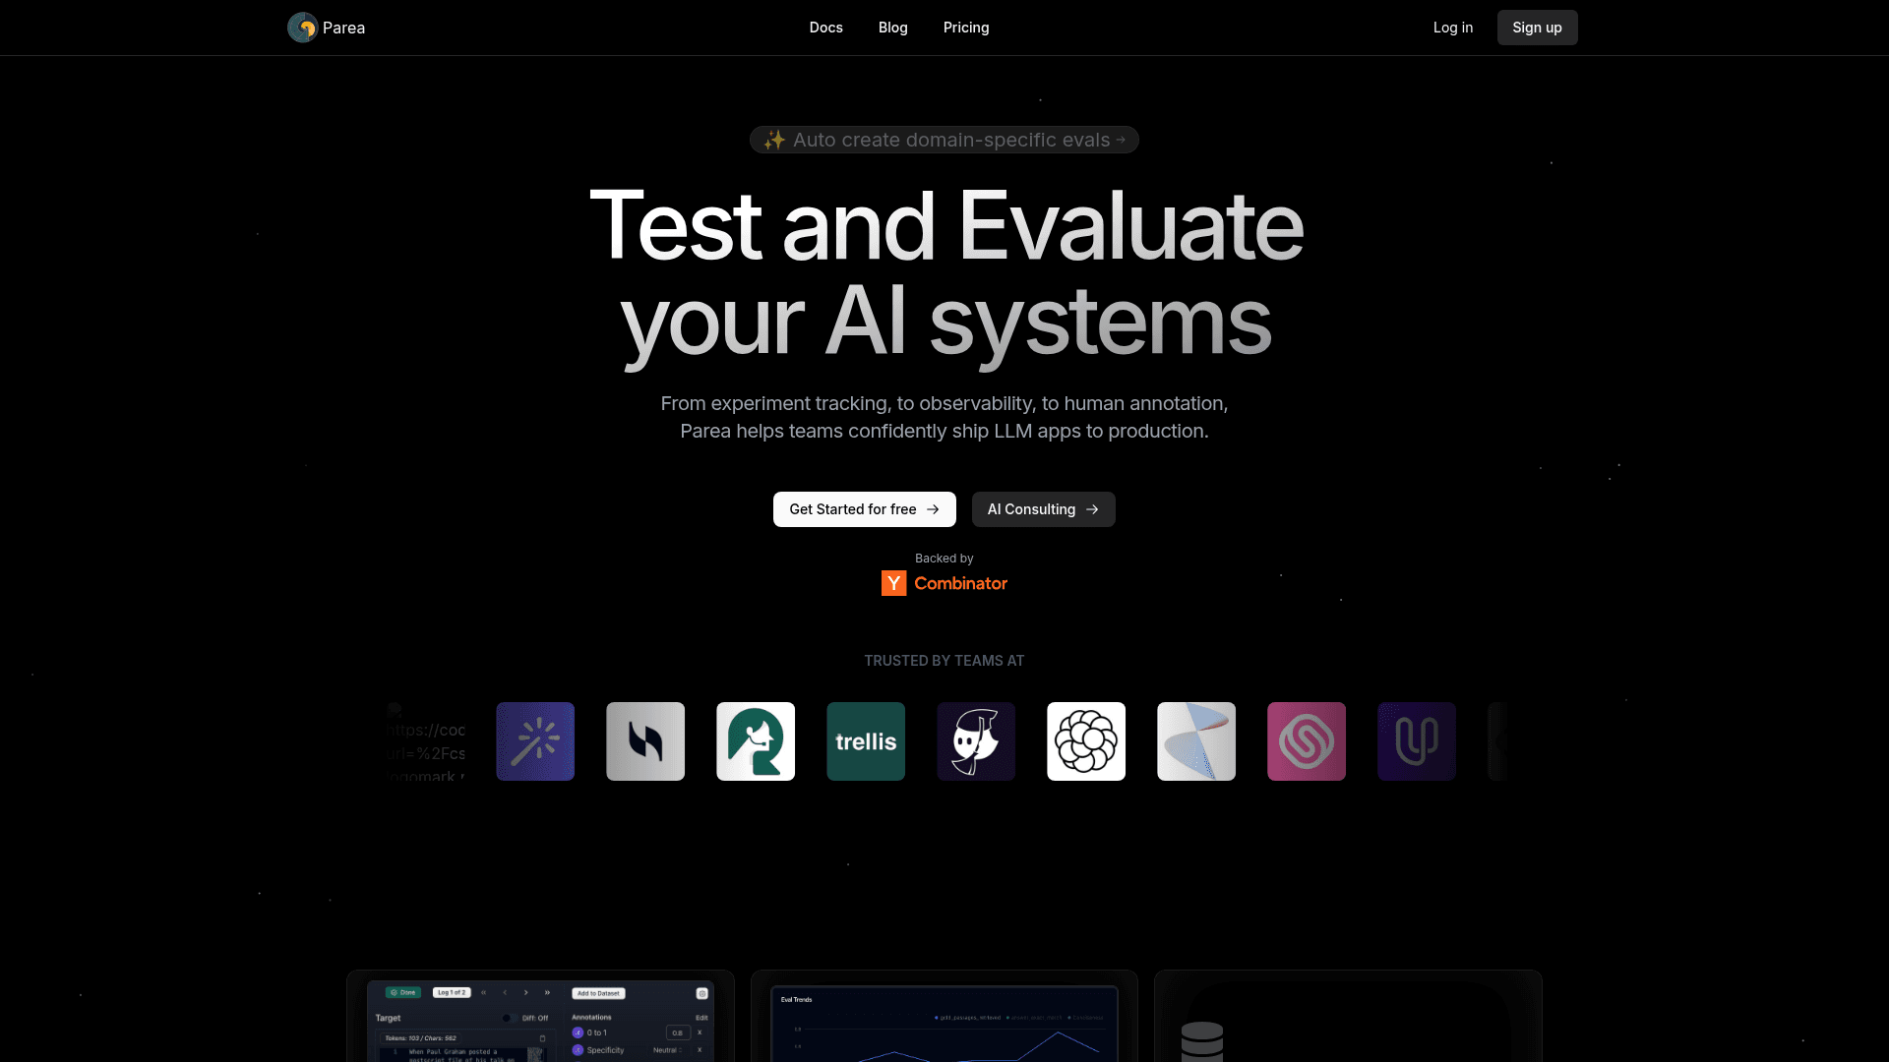This screenshot has width=1889, height=1062.
Task: Click the 'TRUSTED BY TEAMS AT' heading text
Action: click(x=944, y=661)
